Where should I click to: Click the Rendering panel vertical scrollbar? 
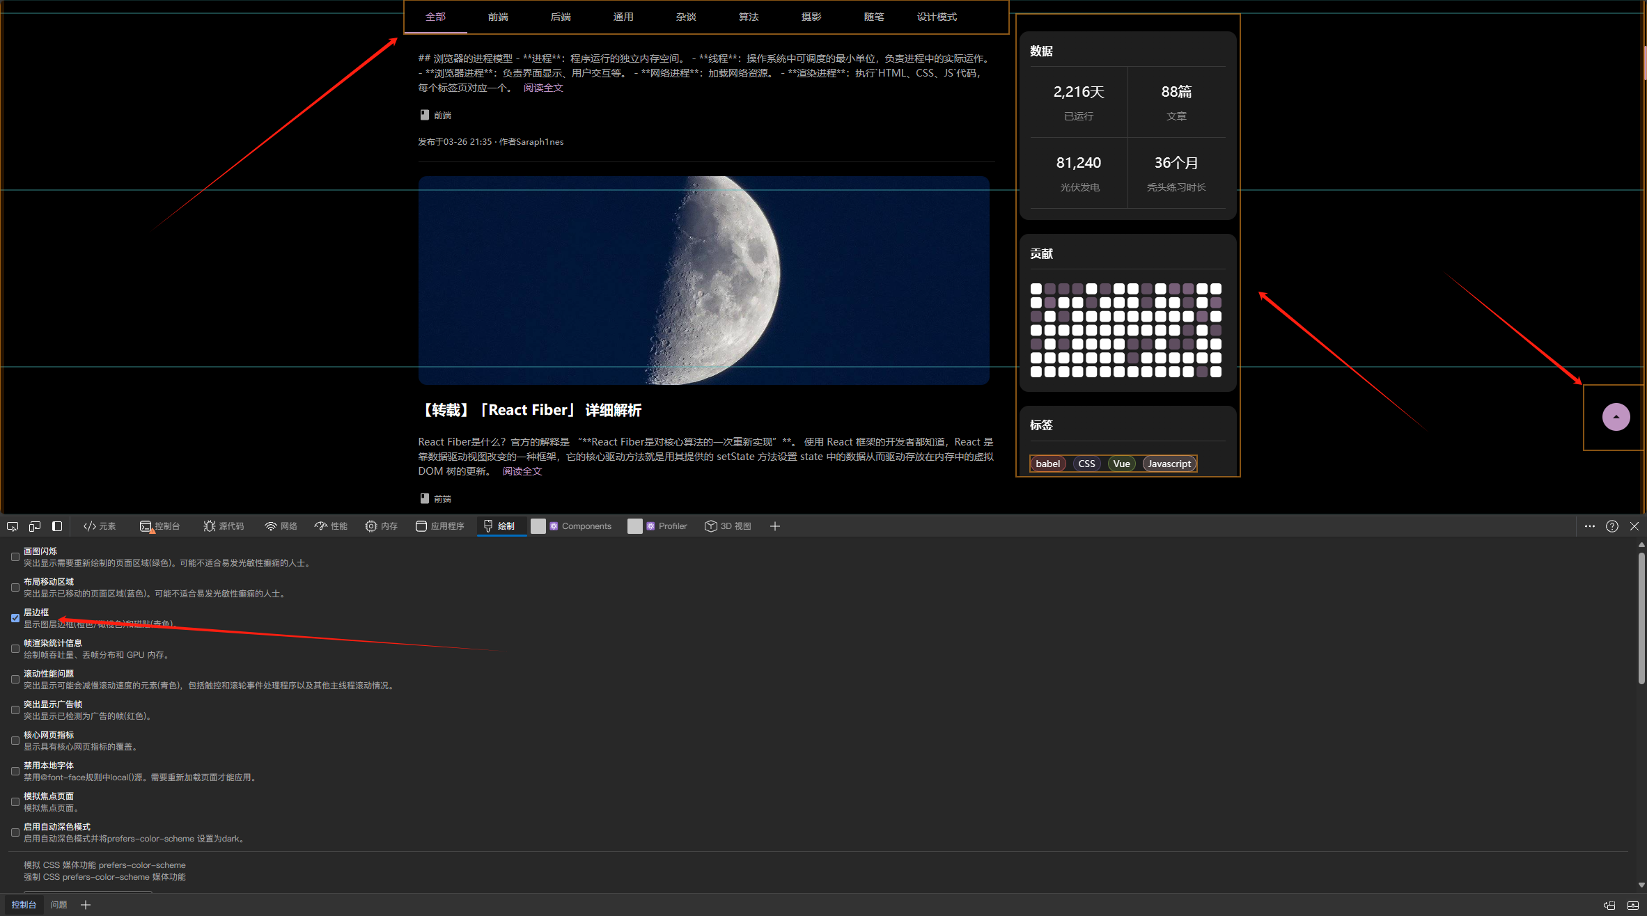point(1641,617)
